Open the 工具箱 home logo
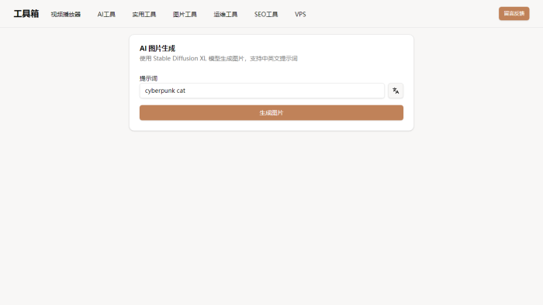 [26, 14]
